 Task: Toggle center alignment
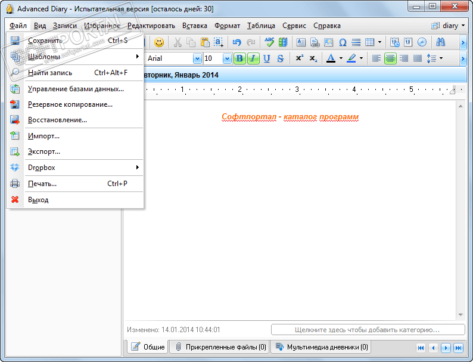coord(390,58)
